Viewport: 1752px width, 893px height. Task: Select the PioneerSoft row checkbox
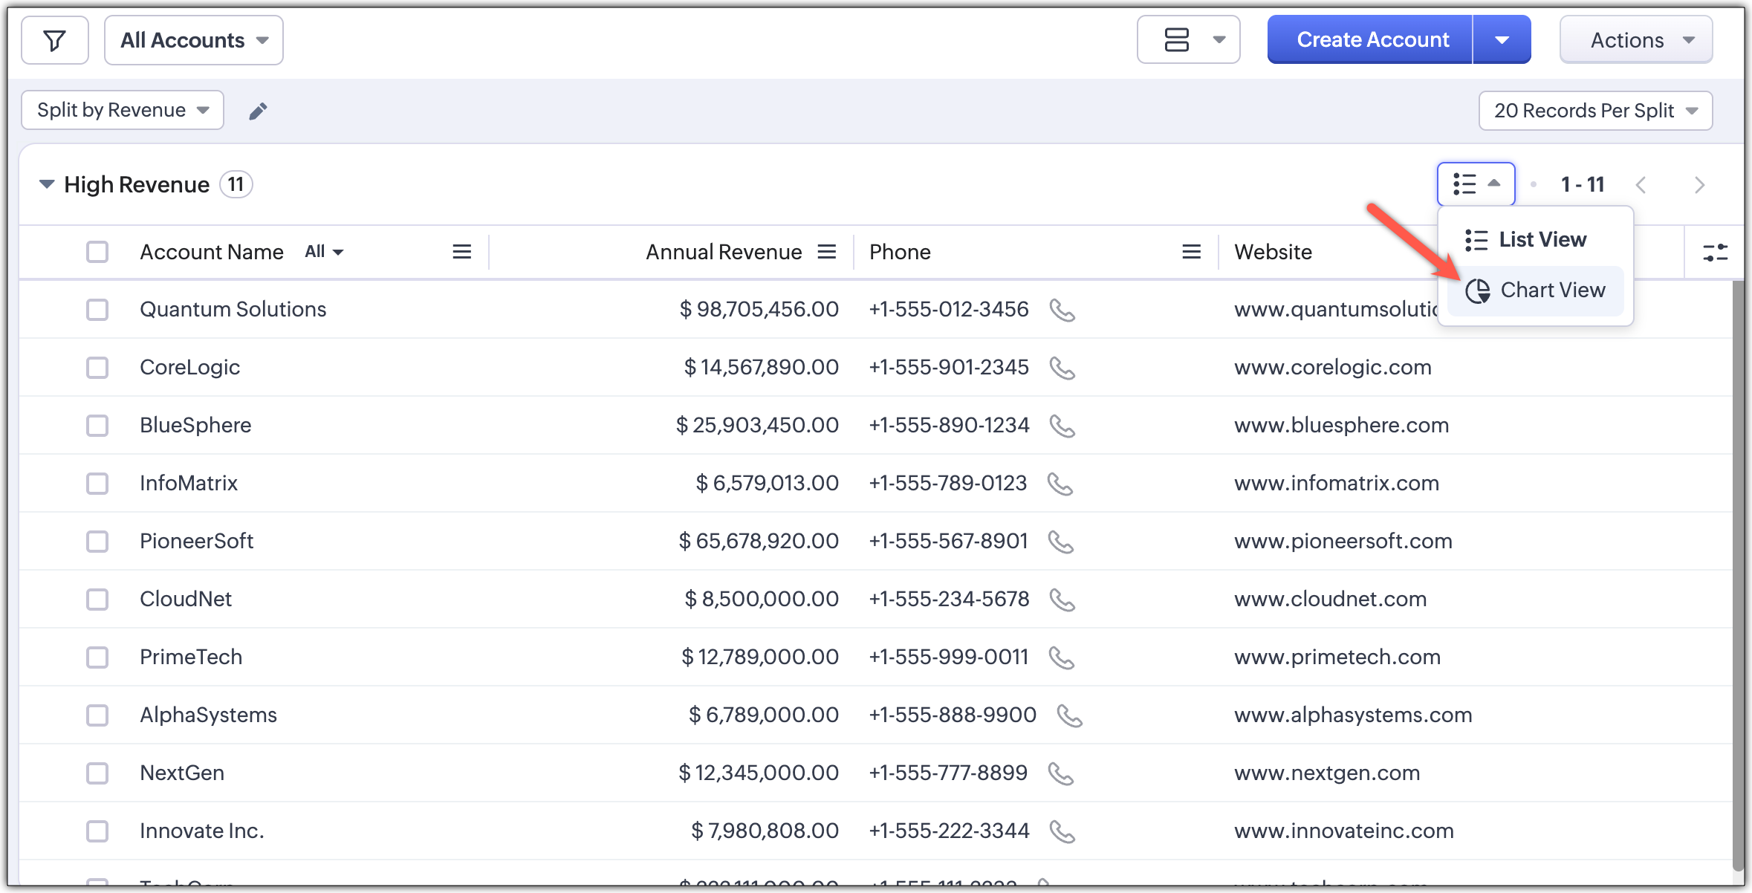(97, 542)
